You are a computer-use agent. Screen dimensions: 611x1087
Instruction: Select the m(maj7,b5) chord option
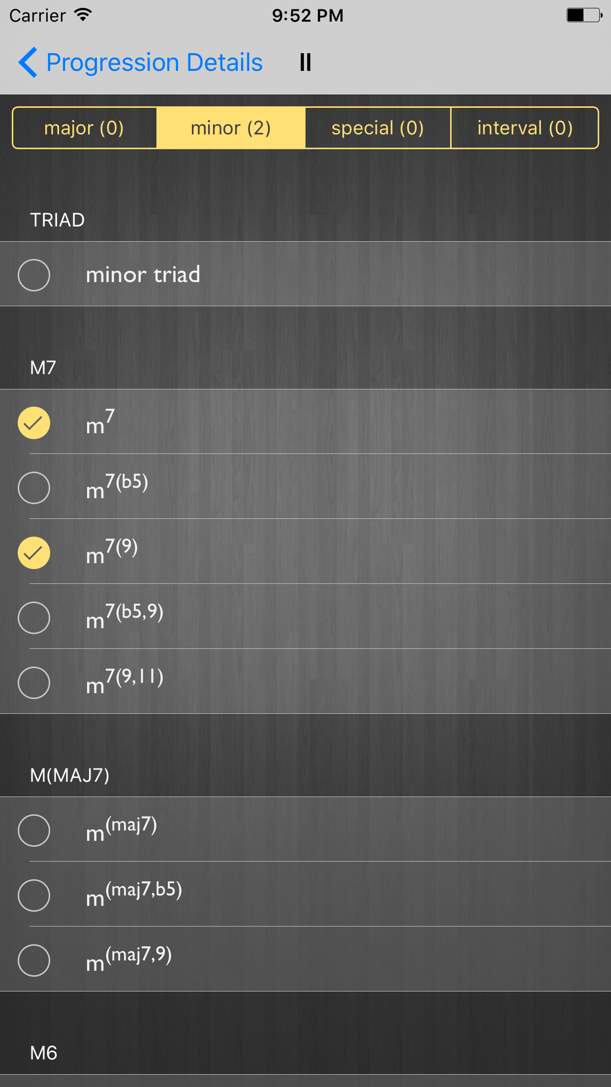coord(34,895)
